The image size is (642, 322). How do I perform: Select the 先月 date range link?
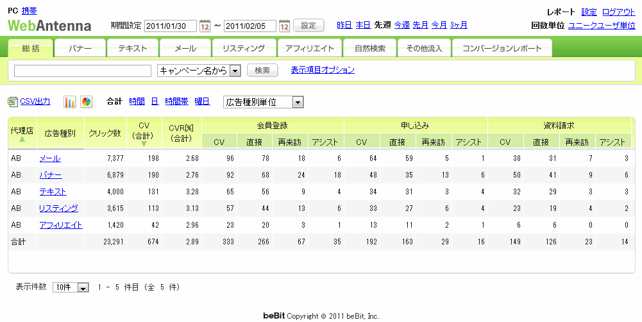pos(420,25)
